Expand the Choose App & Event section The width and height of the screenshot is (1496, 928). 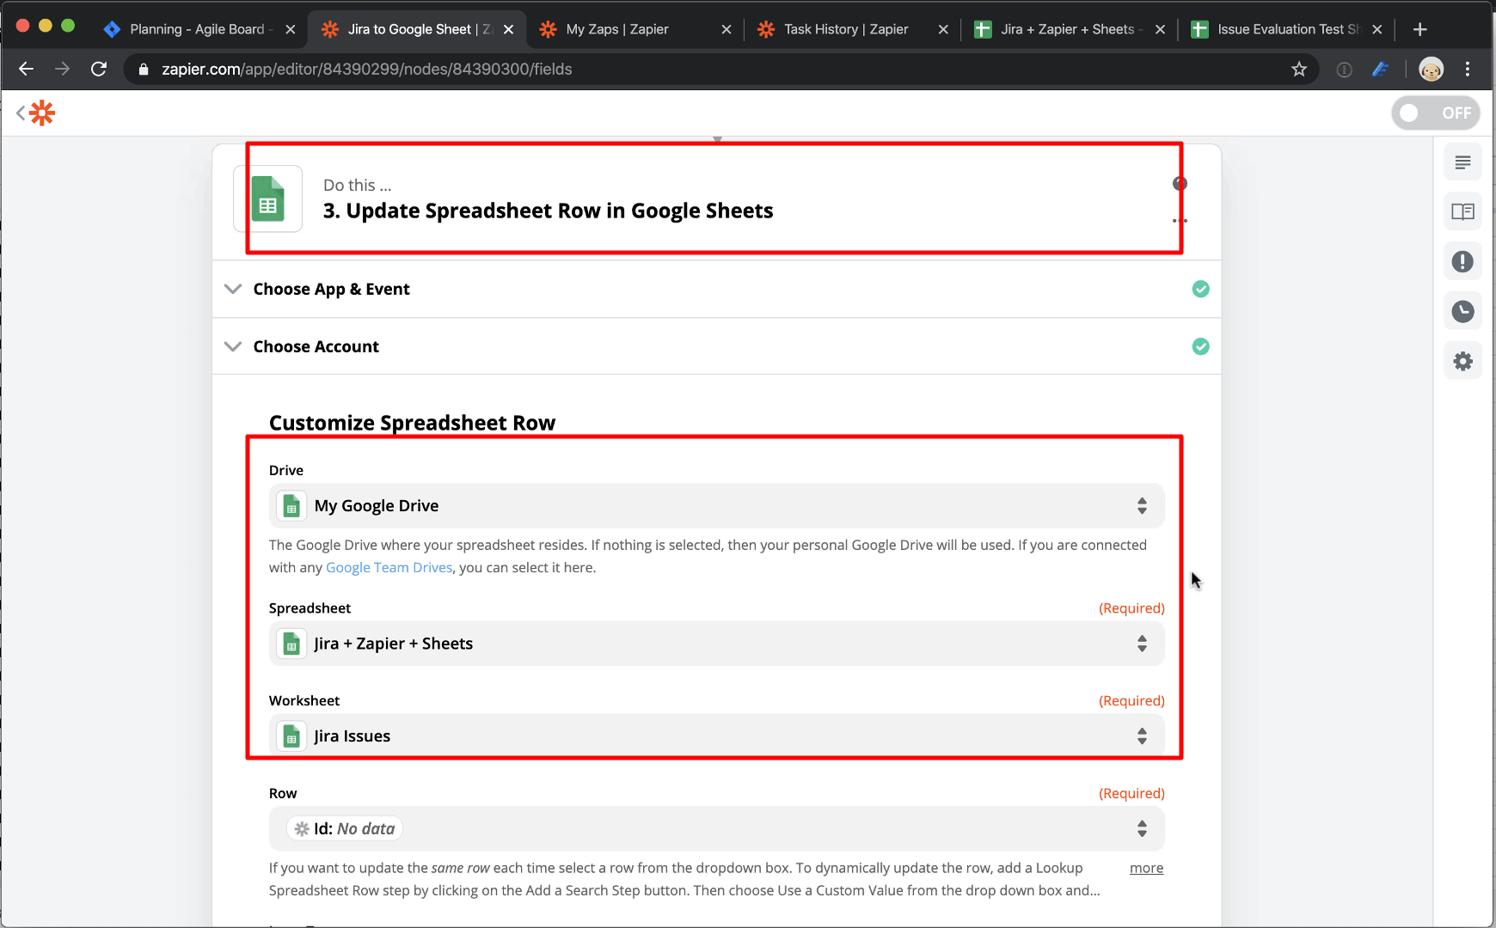[x=716, y=289]
